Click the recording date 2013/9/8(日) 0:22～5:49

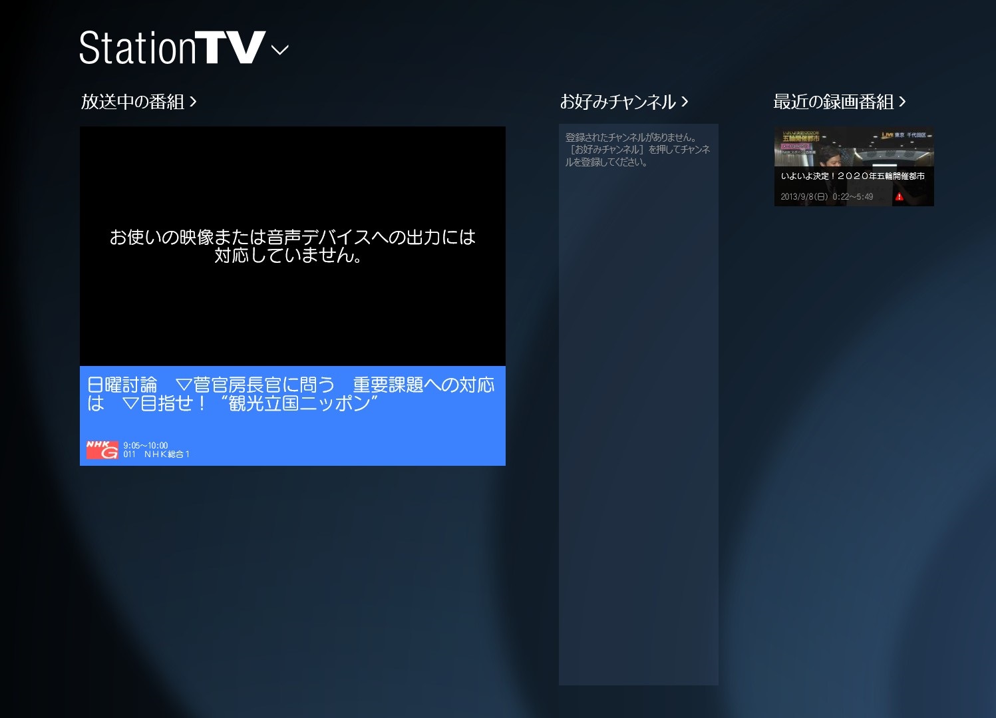tap(827, 196)
